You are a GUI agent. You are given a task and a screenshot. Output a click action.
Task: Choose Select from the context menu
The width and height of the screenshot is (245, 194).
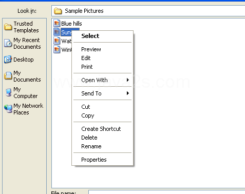pos(102,36)
